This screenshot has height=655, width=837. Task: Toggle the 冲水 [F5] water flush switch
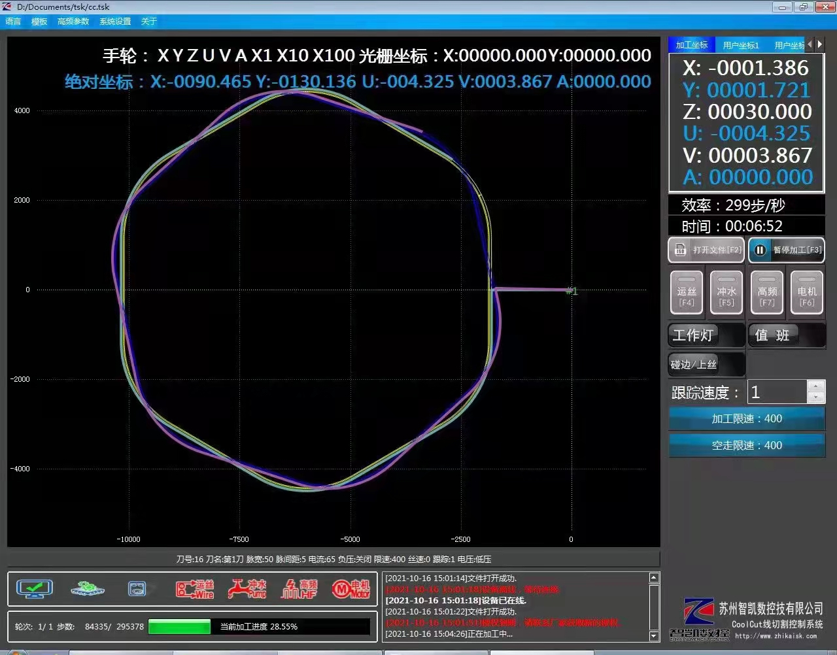point(726,292)
